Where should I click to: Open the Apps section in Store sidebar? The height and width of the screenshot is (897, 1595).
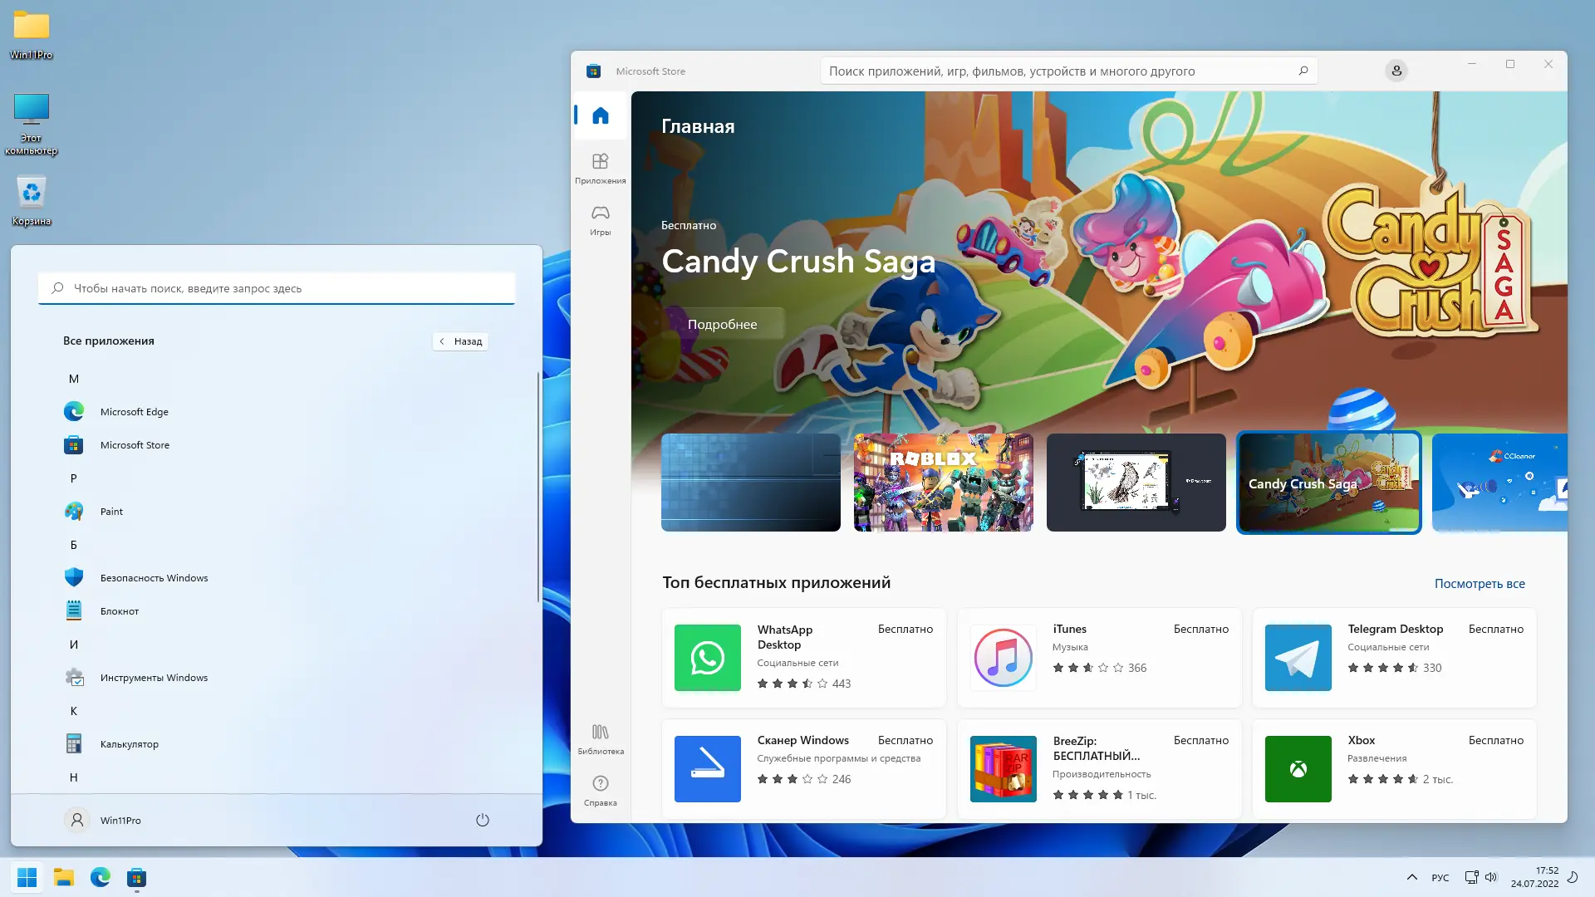600,168
